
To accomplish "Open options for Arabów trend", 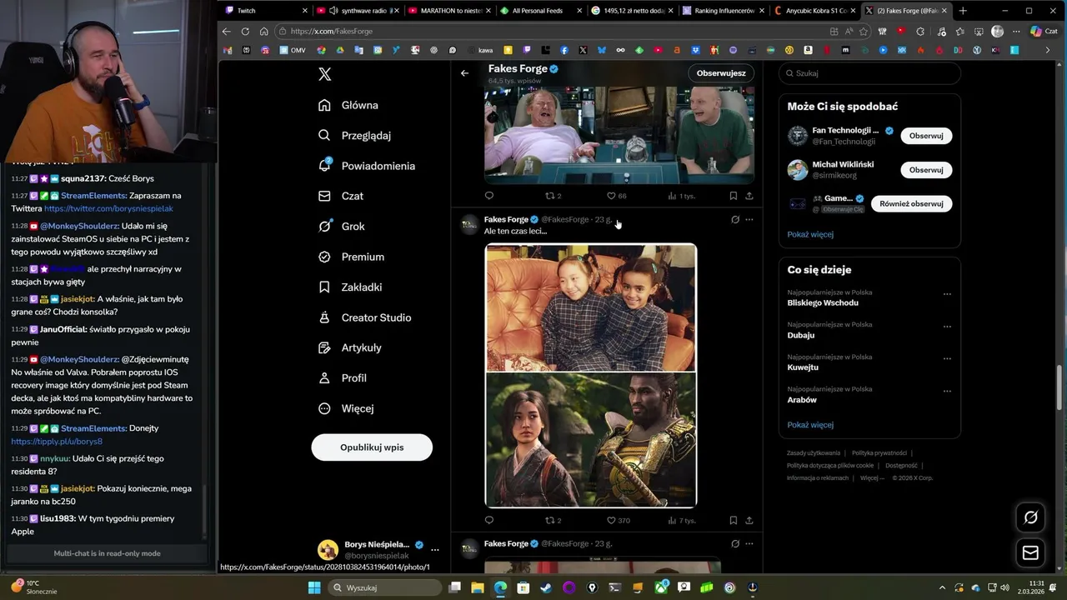I will [947, 392].
